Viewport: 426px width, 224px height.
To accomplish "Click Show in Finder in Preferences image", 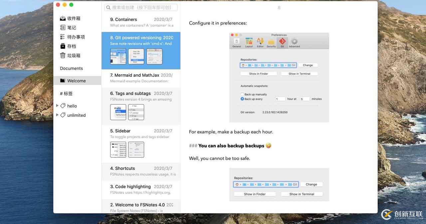I will tap(259, 74).
